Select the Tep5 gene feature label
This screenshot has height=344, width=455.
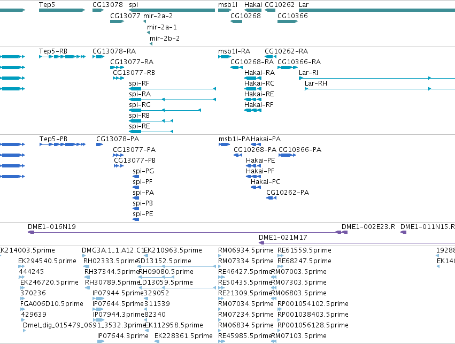coord(47,5)
